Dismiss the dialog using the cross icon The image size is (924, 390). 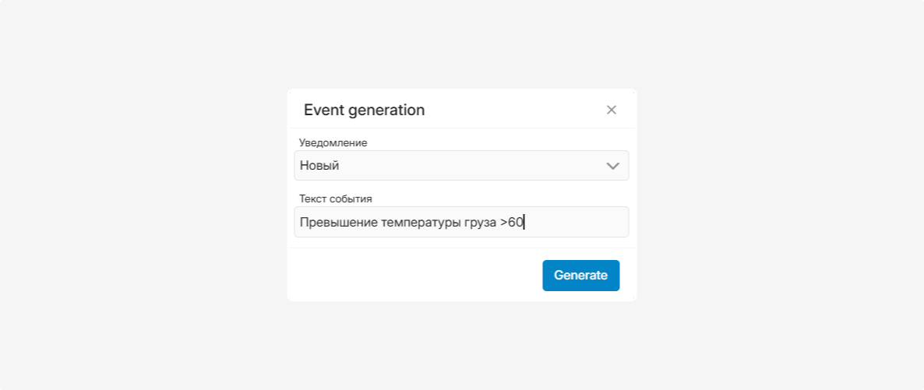coord(612,110)
